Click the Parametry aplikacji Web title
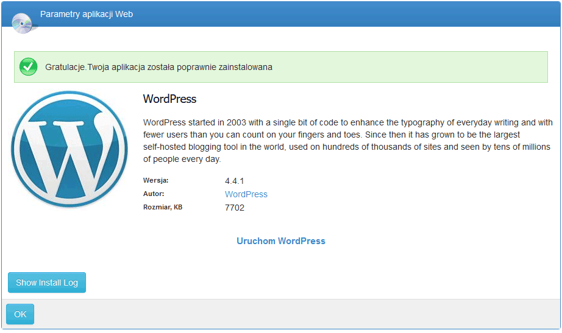The width and height of the screenshot is (562, 333). 87,14
